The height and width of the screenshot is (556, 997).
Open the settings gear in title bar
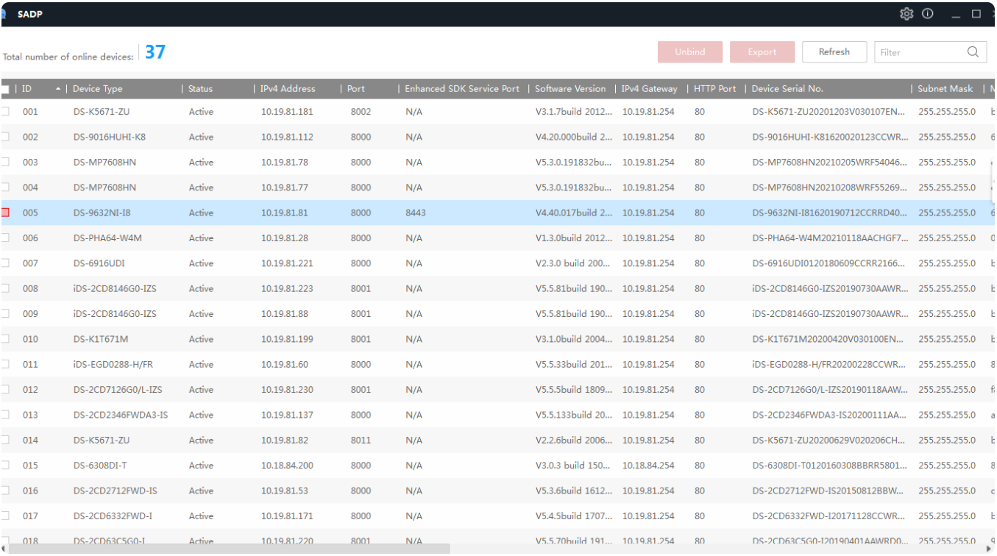(x=906, y=14)
